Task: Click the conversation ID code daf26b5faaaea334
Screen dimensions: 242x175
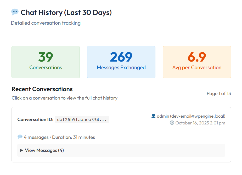Action: [82, 119]
